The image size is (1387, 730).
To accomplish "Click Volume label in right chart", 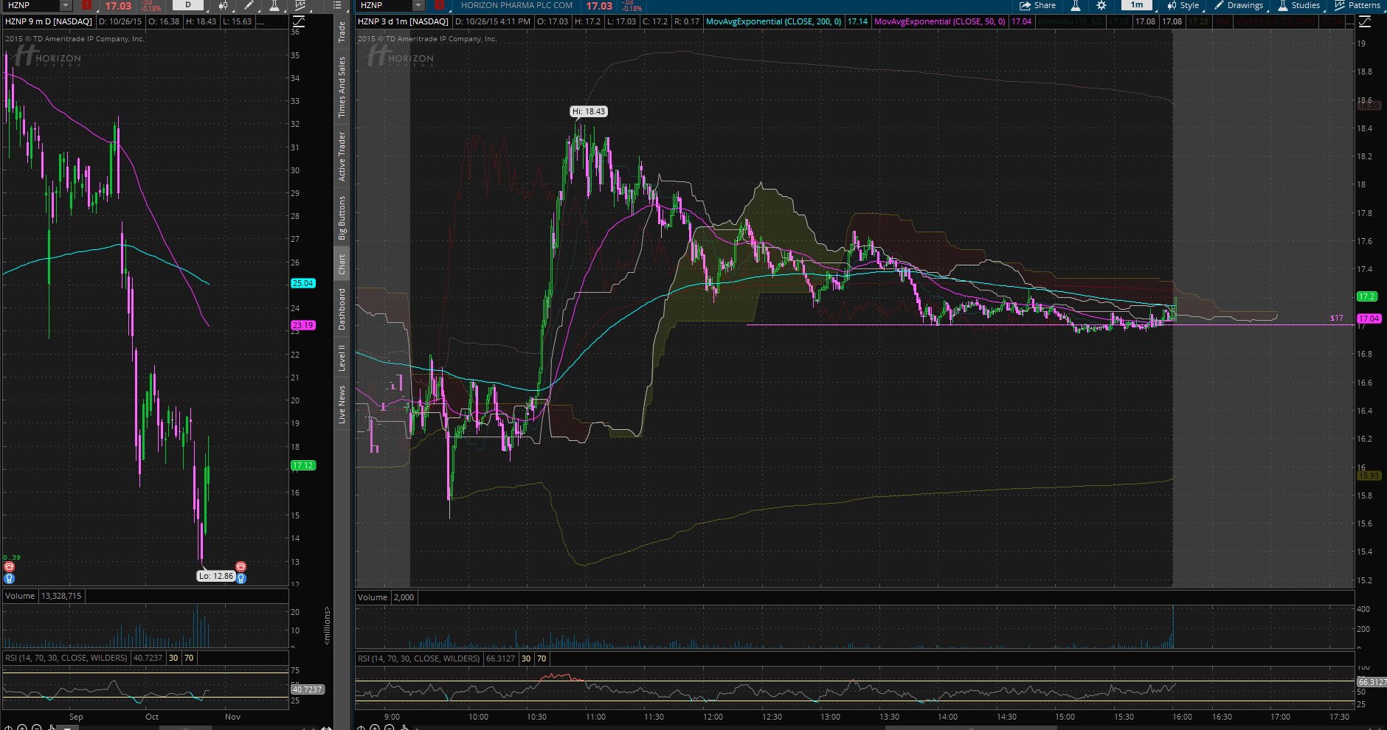I will [373, 597].
